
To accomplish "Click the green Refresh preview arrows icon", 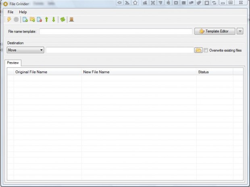I will [x=62, y=19].
